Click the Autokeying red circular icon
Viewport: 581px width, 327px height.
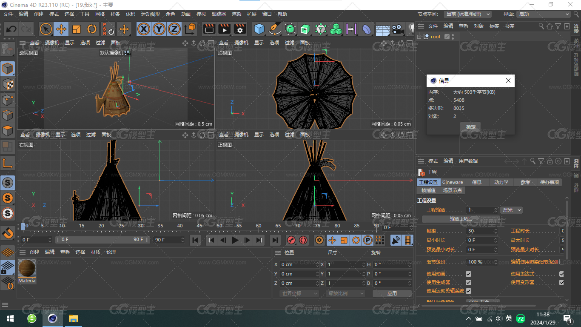coord(303,240)
